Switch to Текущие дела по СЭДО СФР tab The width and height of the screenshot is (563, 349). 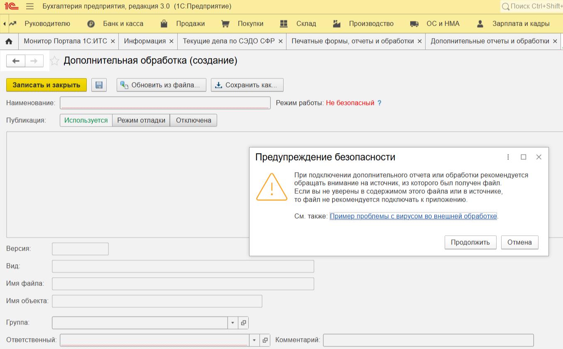point(229,41)
